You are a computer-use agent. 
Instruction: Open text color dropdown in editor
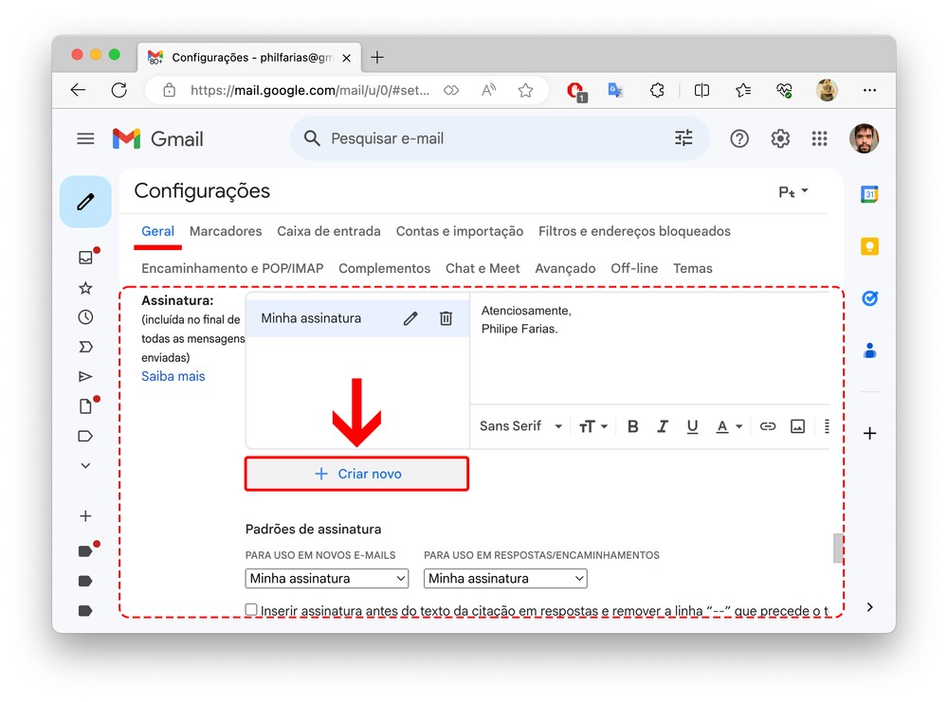(x=728, y=426)
